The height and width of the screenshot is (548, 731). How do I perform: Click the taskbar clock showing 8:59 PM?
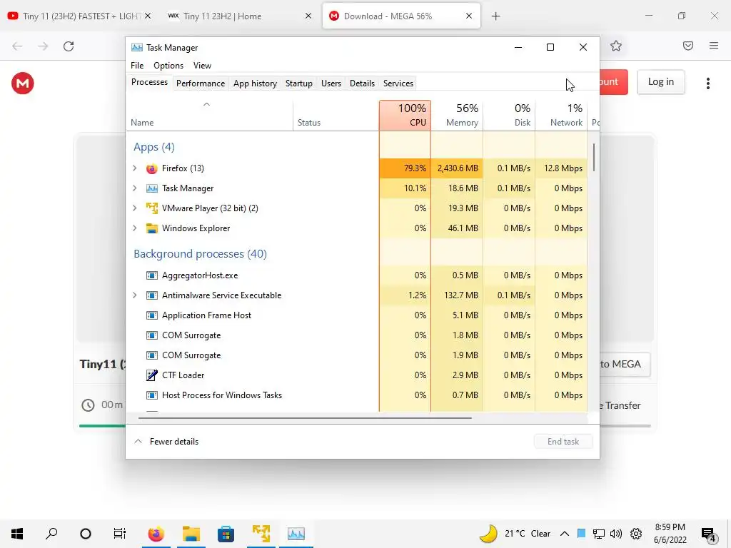tap(670, 534)
